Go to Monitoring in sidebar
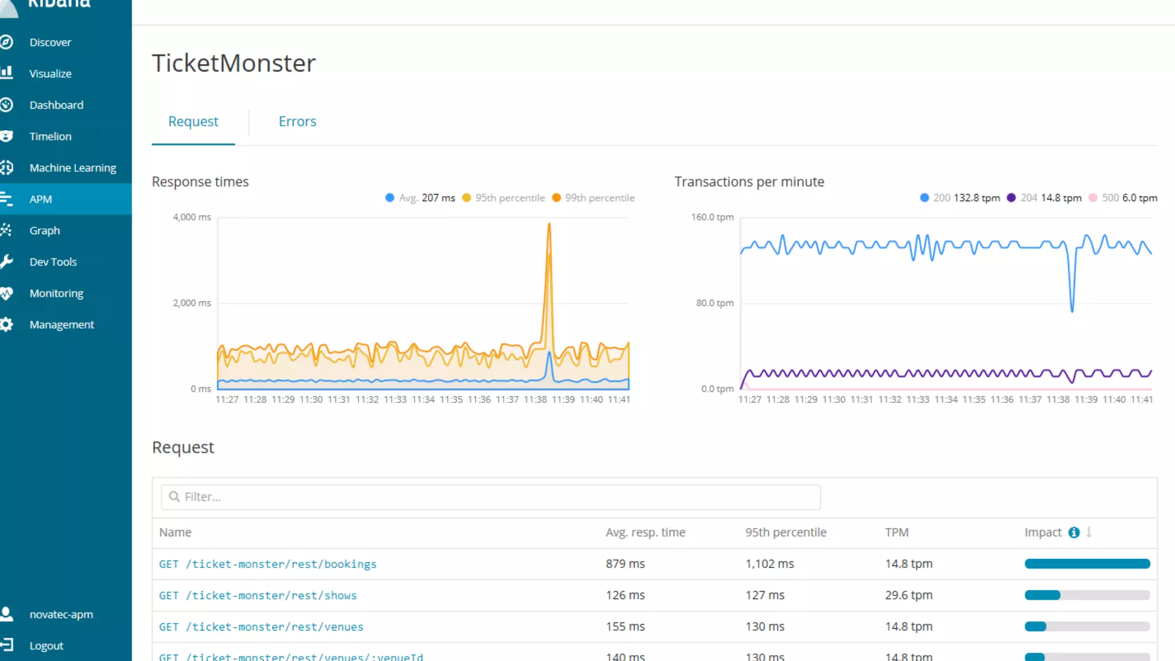This screenshot has height=661, width=1175. coord(56,293)
